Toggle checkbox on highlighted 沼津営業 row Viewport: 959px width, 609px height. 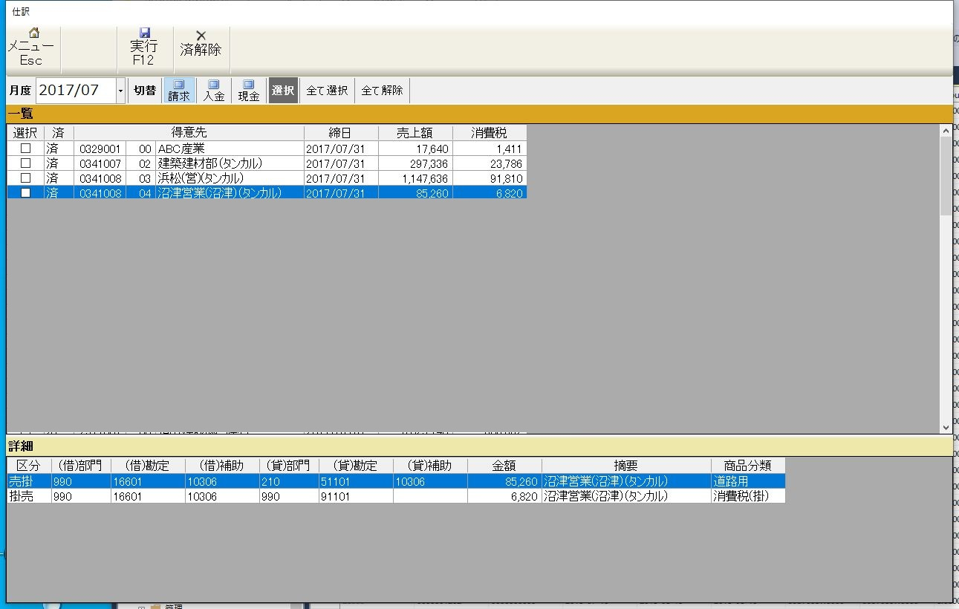coord(25,193)
